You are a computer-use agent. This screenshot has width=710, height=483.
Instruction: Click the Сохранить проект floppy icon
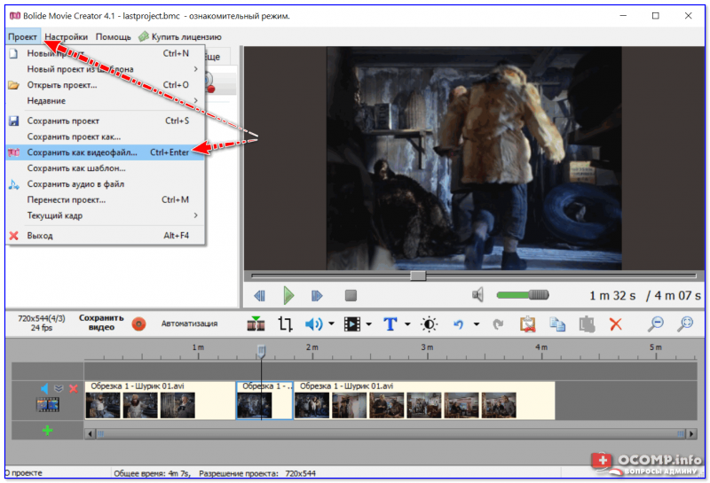point(13,121)
